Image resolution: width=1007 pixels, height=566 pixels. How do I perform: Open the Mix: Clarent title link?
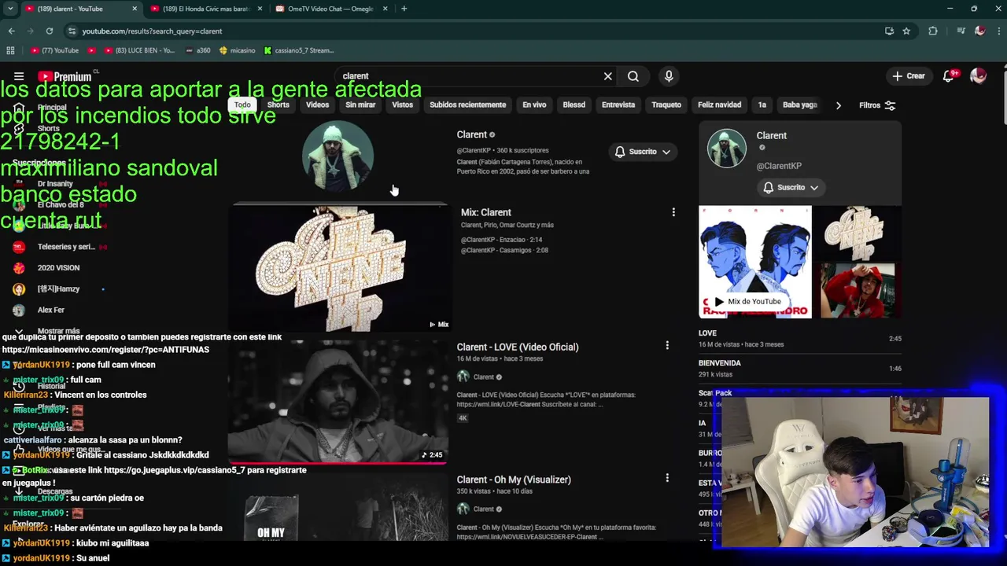click(485, 212)
